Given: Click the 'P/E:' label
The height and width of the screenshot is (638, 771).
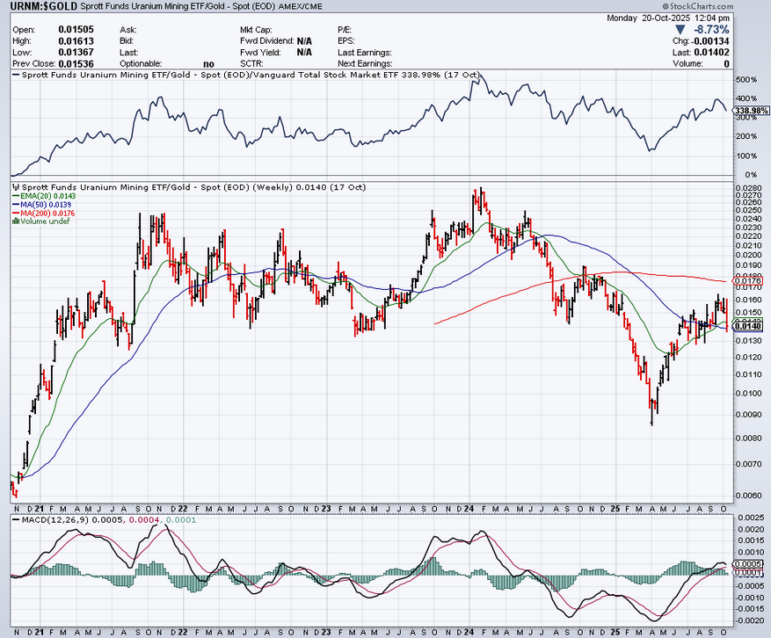Looking at the screenshot, I should [x=345, y=30].
